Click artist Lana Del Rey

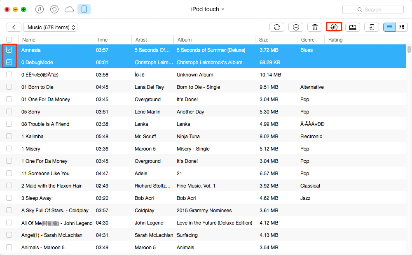tap(149, 87)
